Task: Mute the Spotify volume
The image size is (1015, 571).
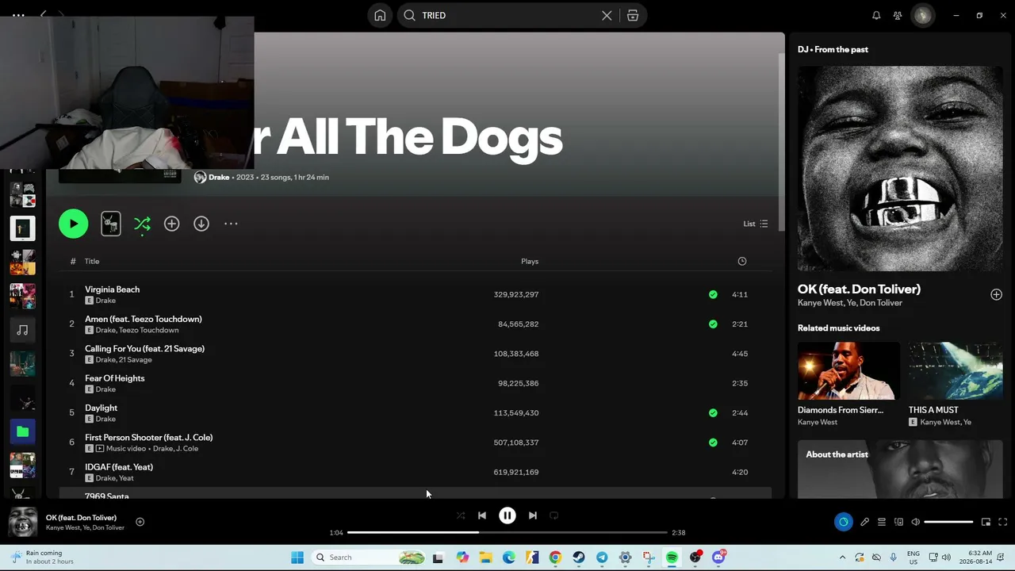Action: click(915, 522)
